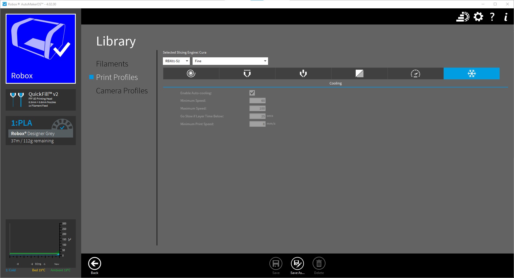Toggle the Enable Auto-cooling checkbox
This screenshot has width=514, height=278.
click(252, 93)
